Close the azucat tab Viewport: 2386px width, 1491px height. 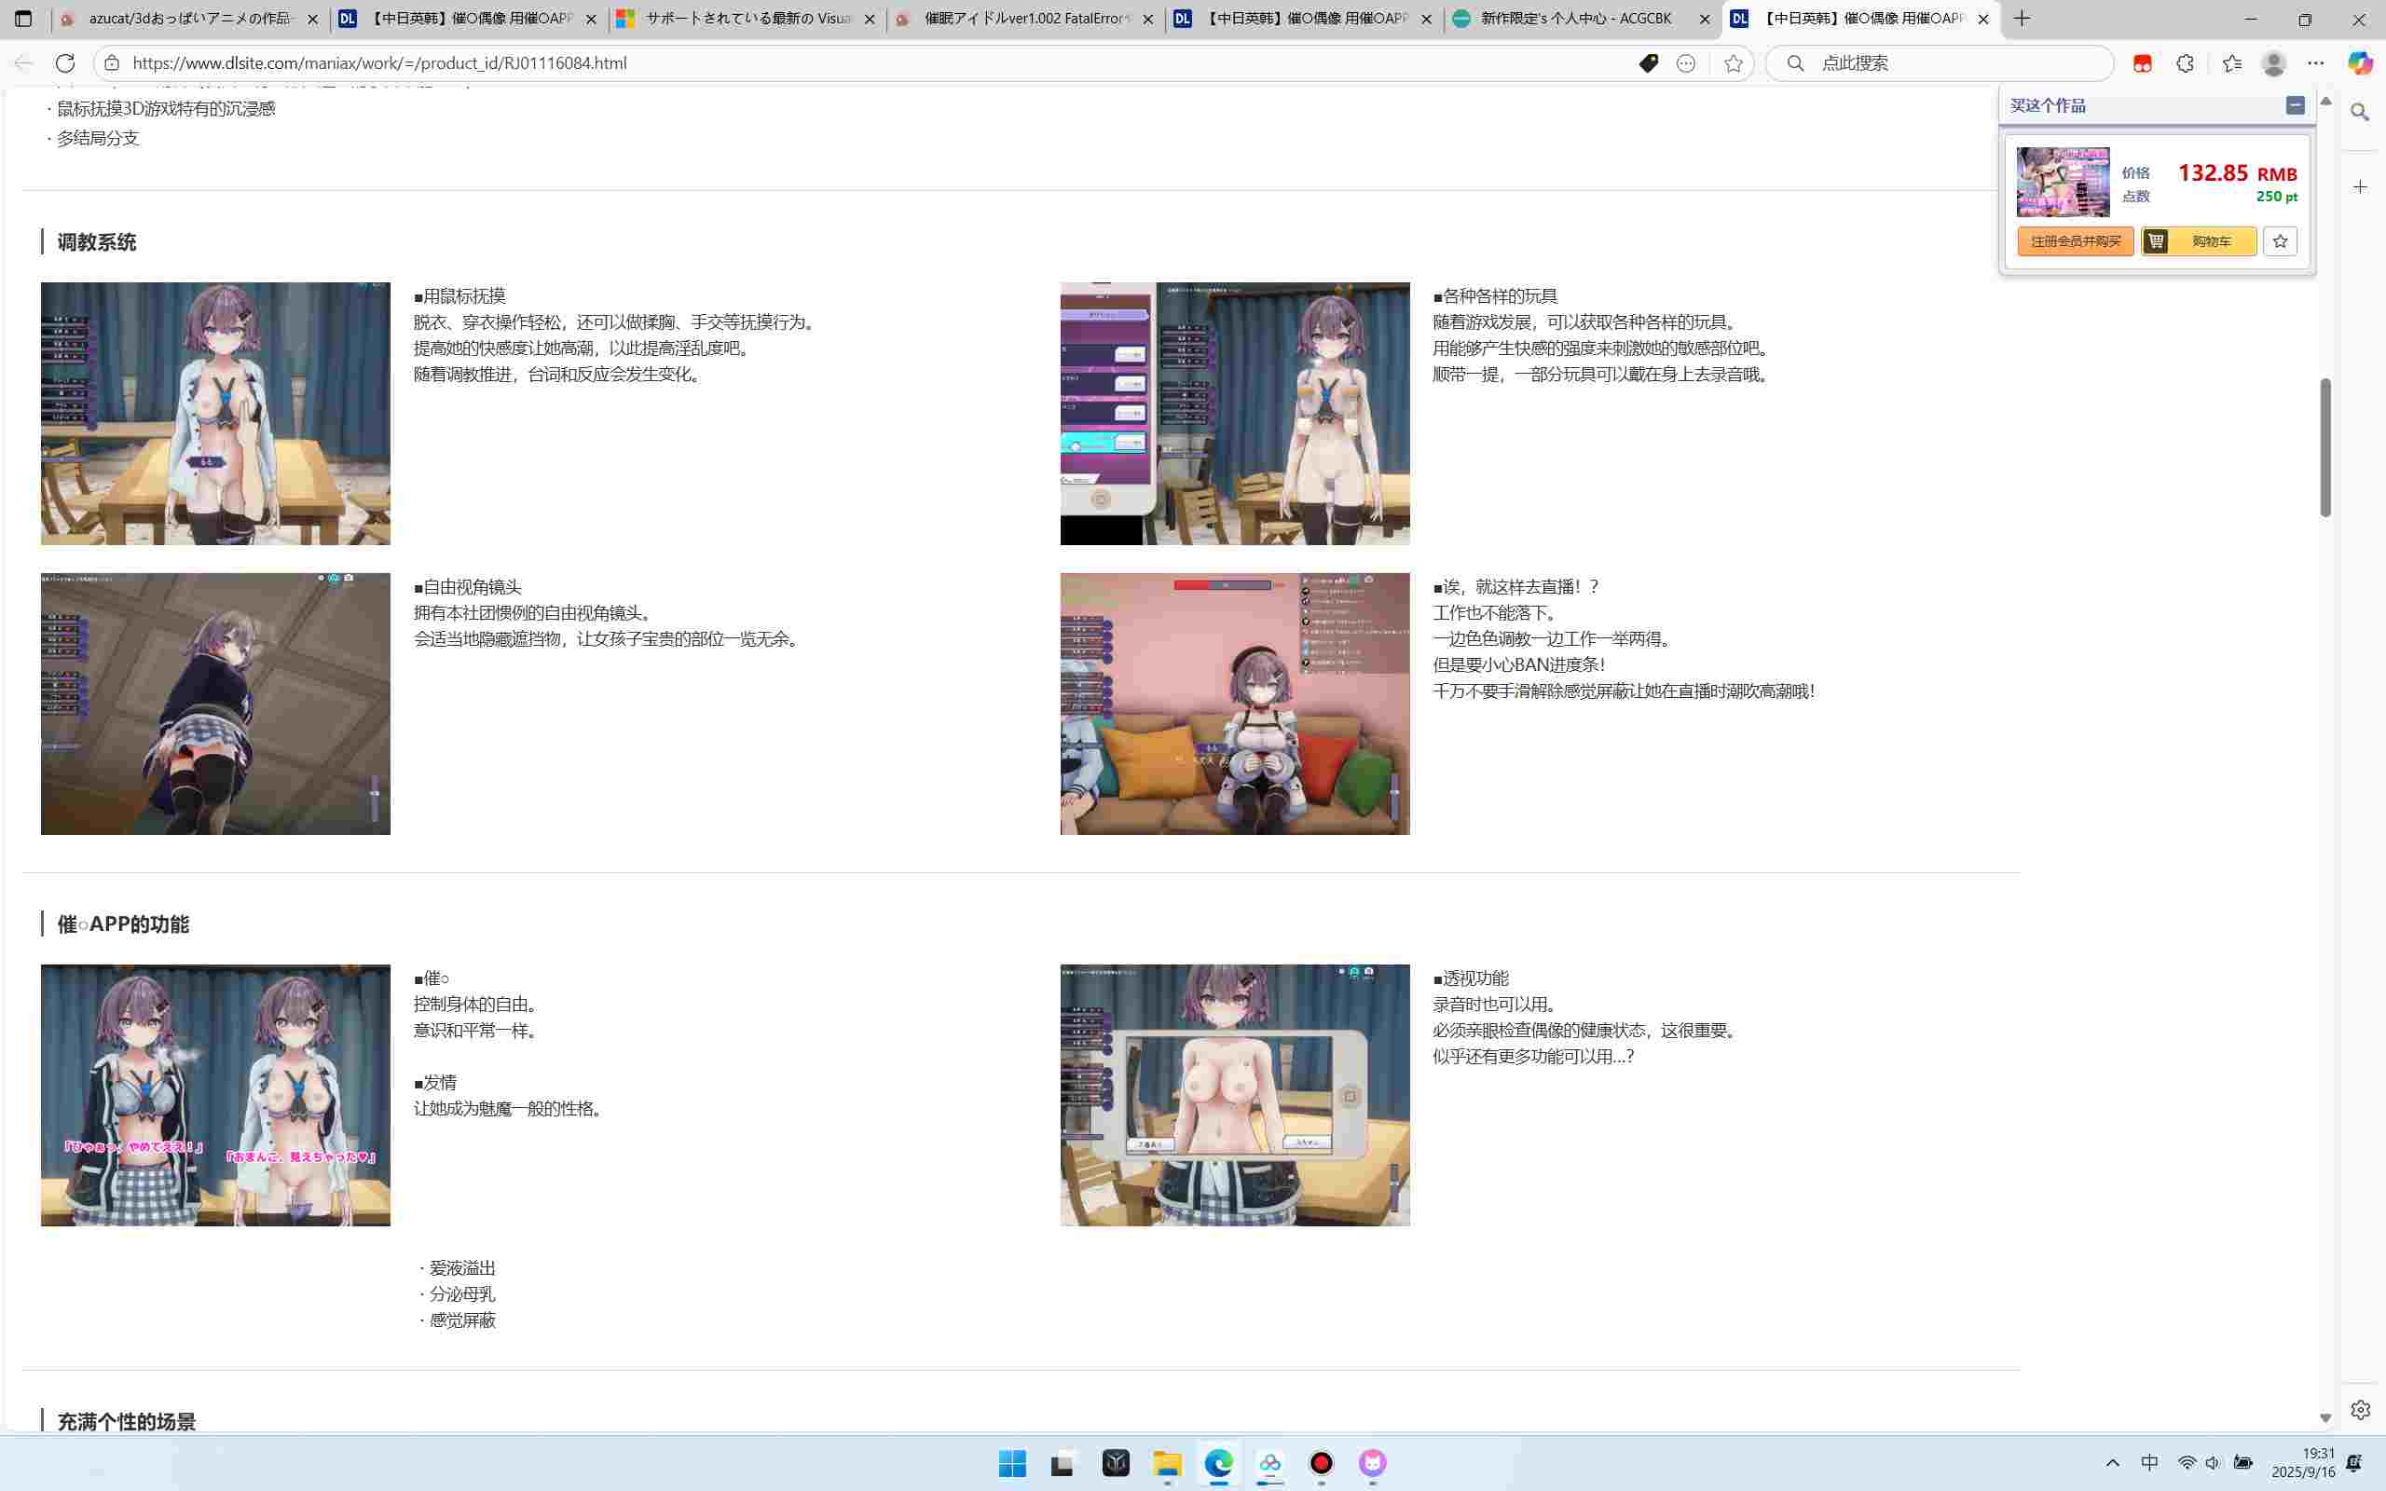(x=312, y=19)
